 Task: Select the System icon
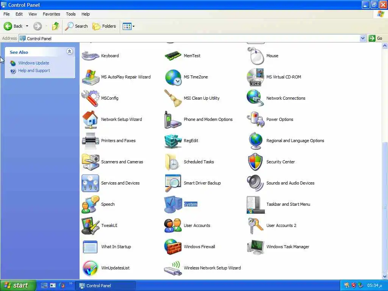coord(173,204)
